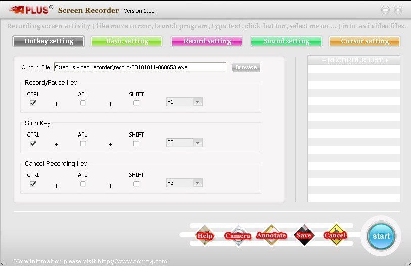411x266 pixels.
Task: Switch to Basic setting tab
Action: pos(126,41)
